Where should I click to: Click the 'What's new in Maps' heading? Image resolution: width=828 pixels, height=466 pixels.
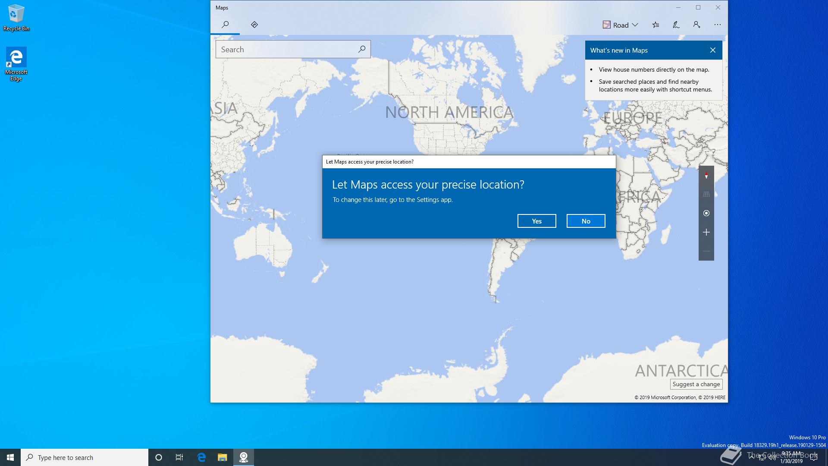pyautogui.click(x=619, y=50)
